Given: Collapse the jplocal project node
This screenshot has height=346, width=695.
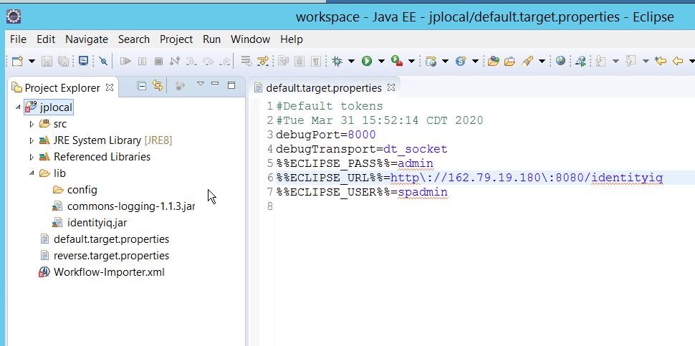Looking at the screenshot, I should coord(18,107).
